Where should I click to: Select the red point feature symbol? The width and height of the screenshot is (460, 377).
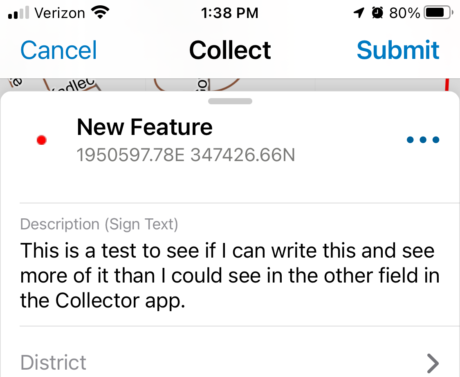click(x=41, y=140)
